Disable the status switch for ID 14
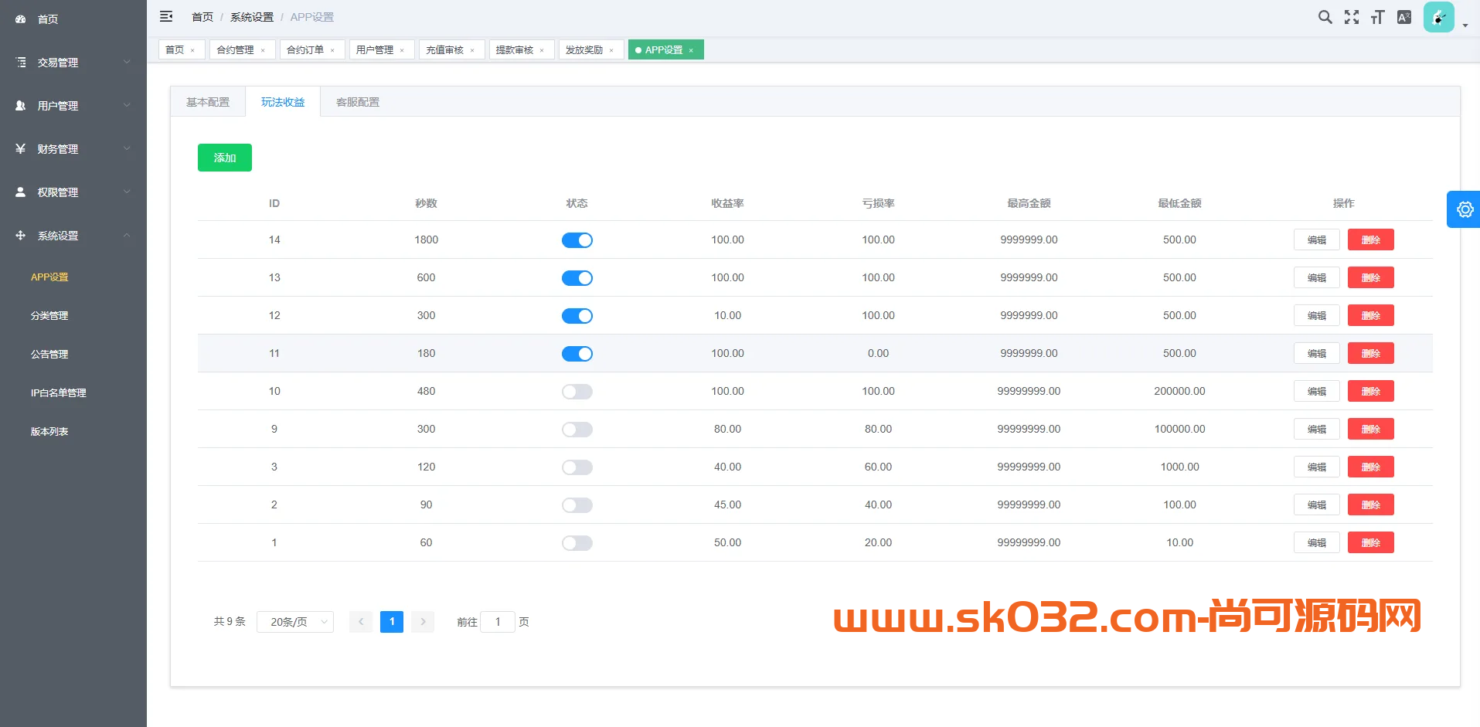 [577, 240]
